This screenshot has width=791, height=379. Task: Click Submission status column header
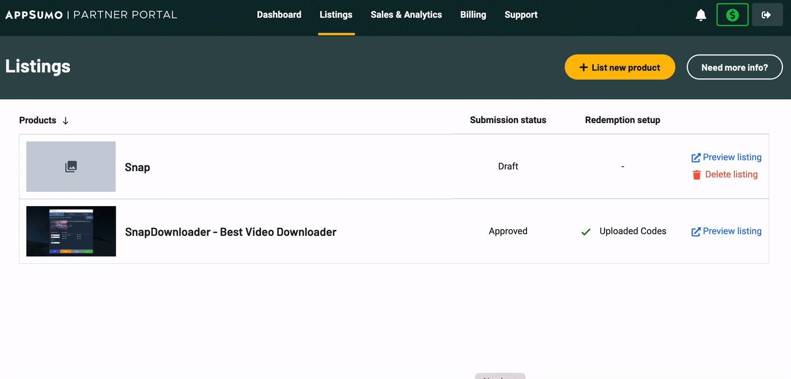(508, 120)
